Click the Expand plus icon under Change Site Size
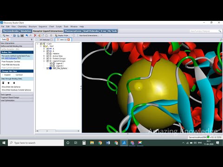 click(3, 75)
